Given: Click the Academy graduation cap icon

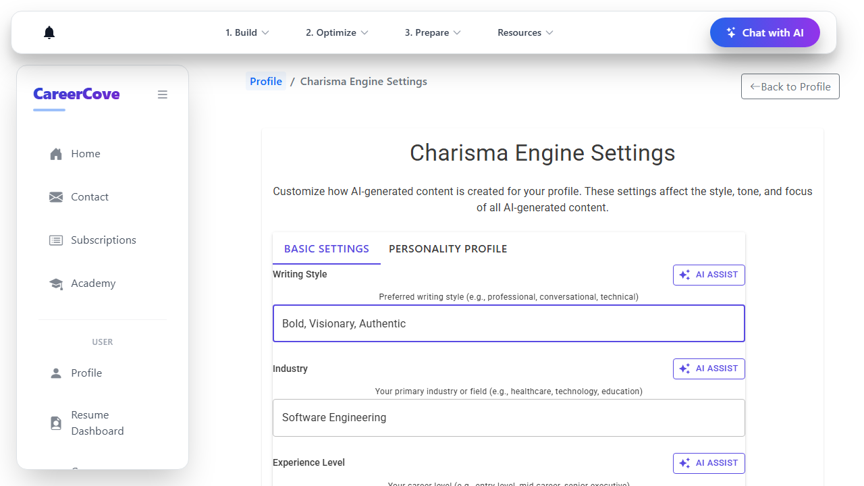Looking at the screenshot, I should tap(56, 283).
